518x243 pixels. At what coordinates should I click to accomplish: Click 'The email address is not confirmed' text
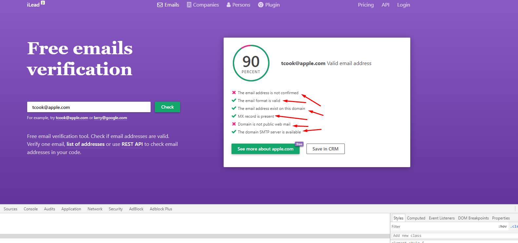coord(268,93)
